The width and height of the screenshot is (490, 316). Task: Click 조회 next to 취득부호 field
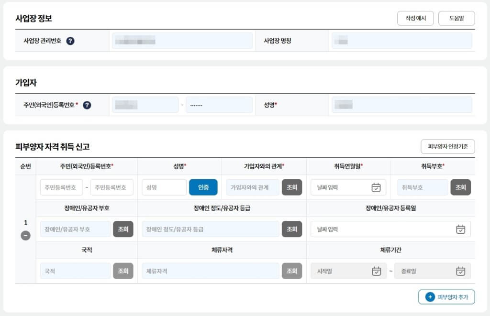[x=461, y=187]
